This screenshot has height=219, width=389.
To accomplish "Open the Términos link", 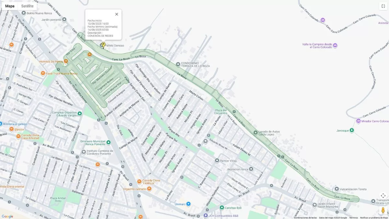I will (x=353, y=217).
